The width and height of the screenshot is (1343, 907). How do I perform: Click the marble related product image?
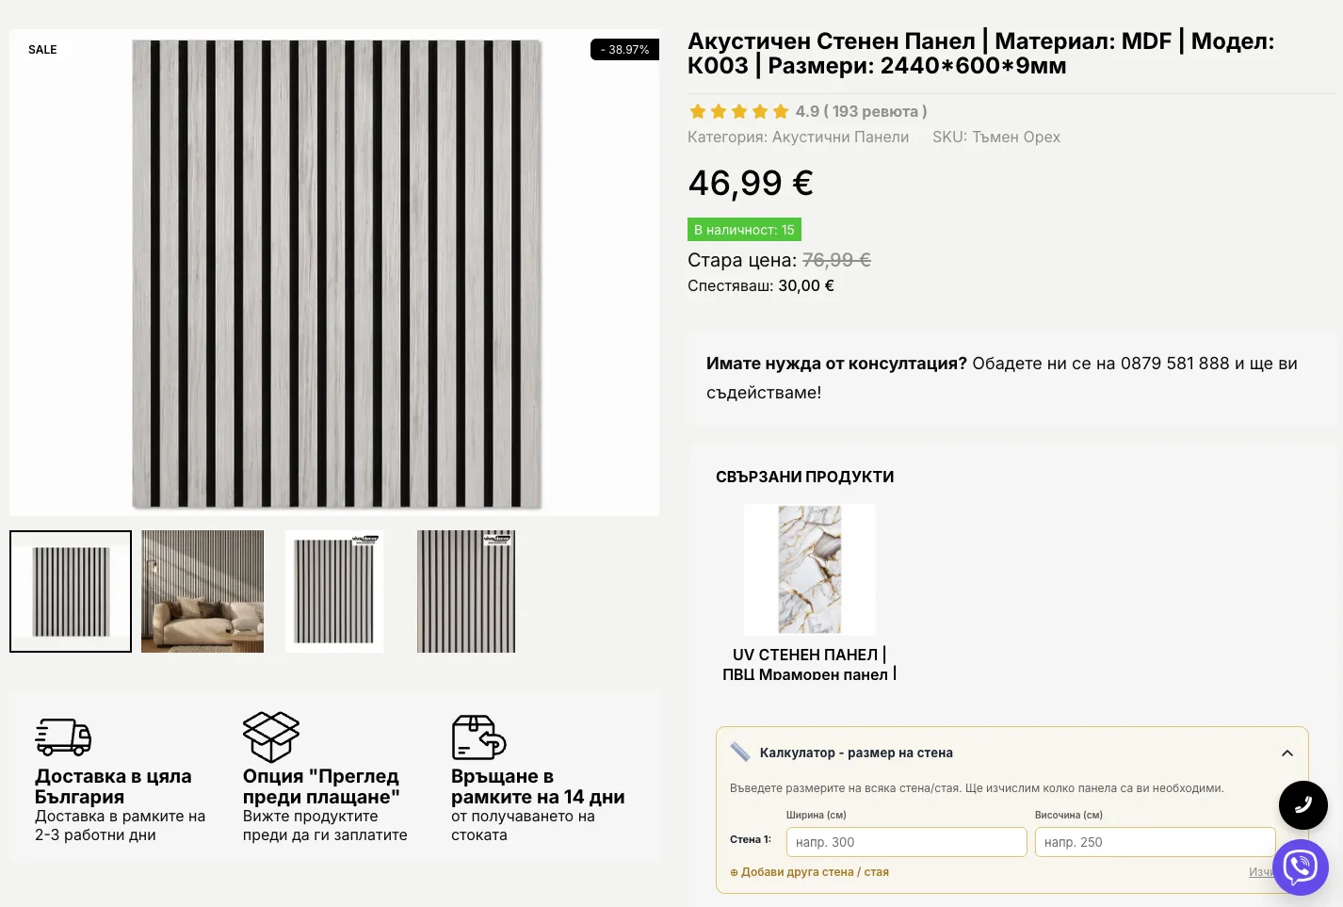click(x=810, y=570)
